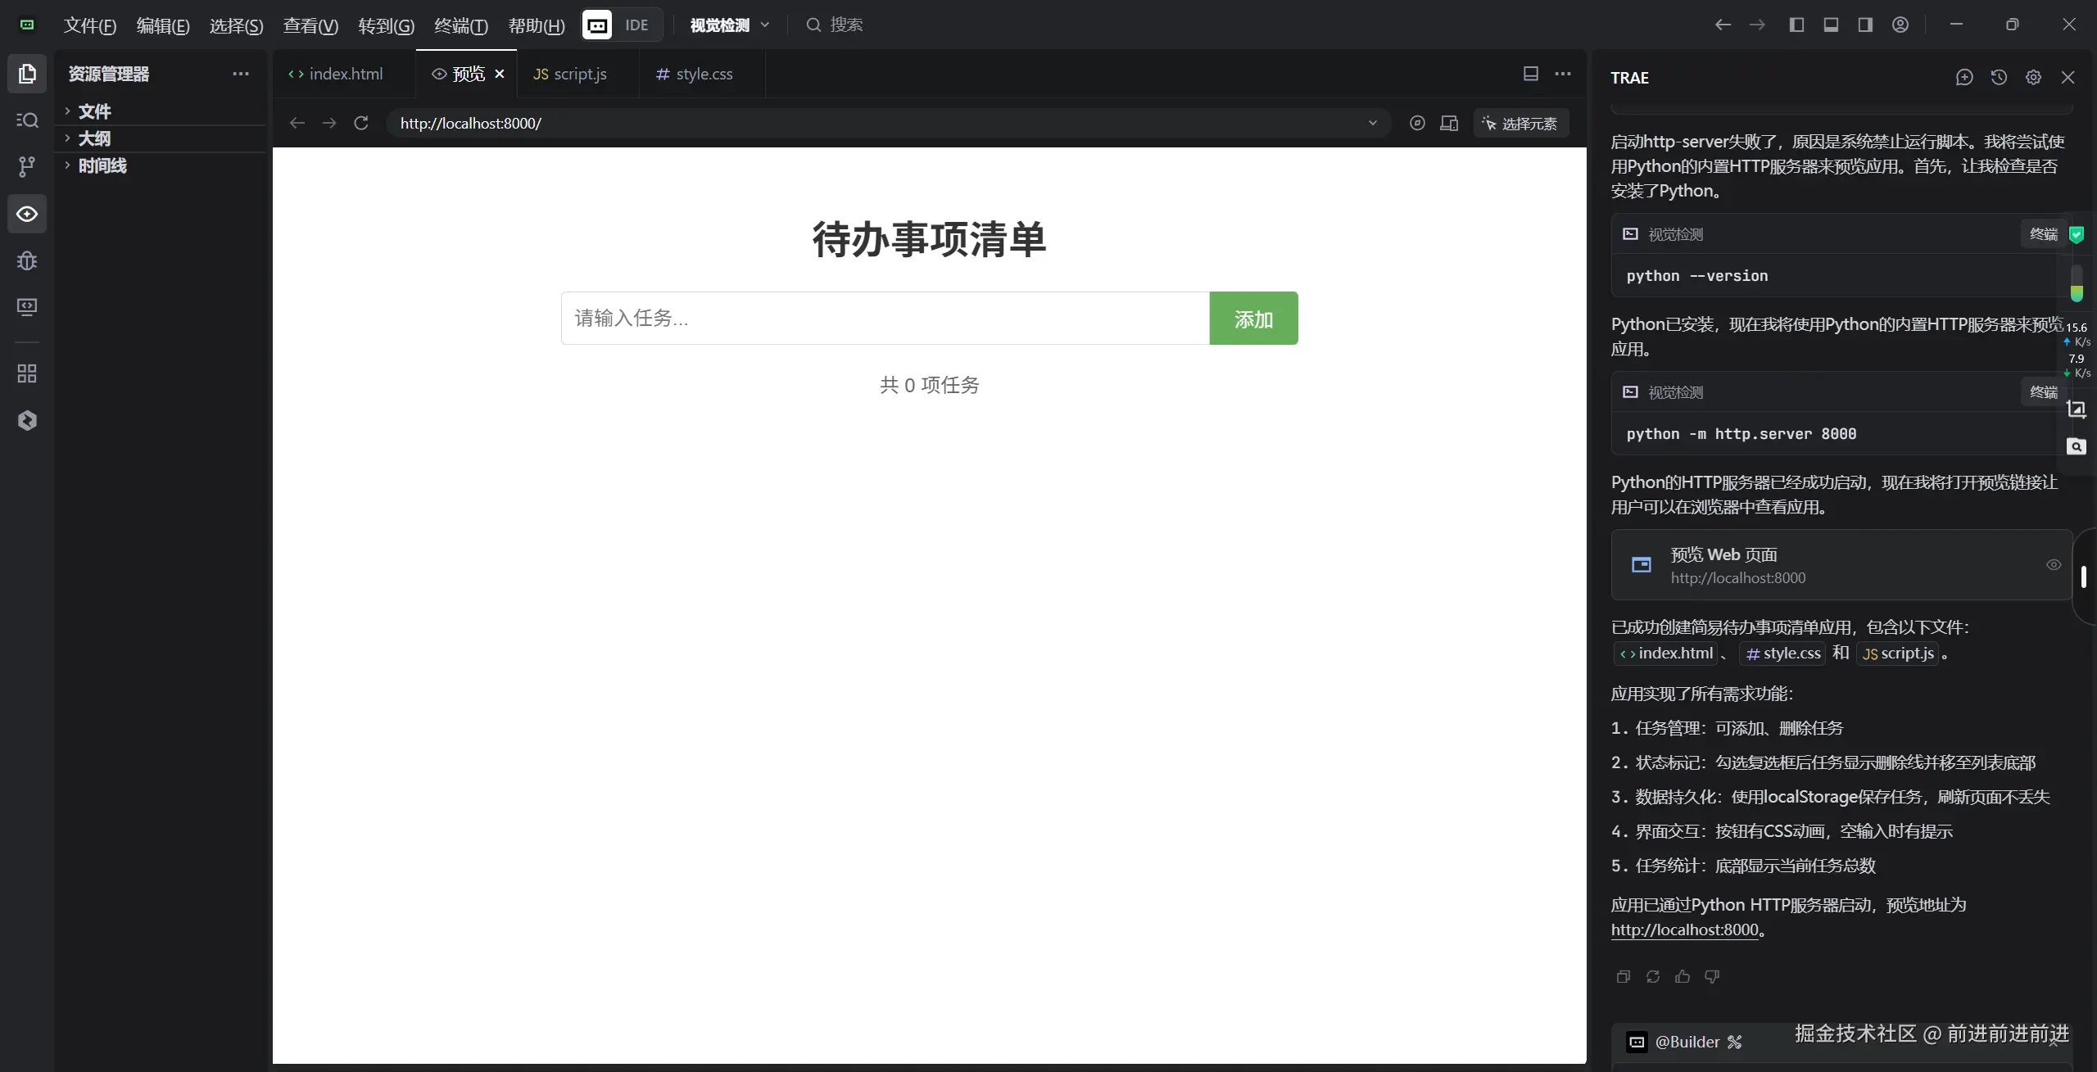Click the green 添加 button
This screenshot has width=2097, height=1072.
[x=1253, y=319]
